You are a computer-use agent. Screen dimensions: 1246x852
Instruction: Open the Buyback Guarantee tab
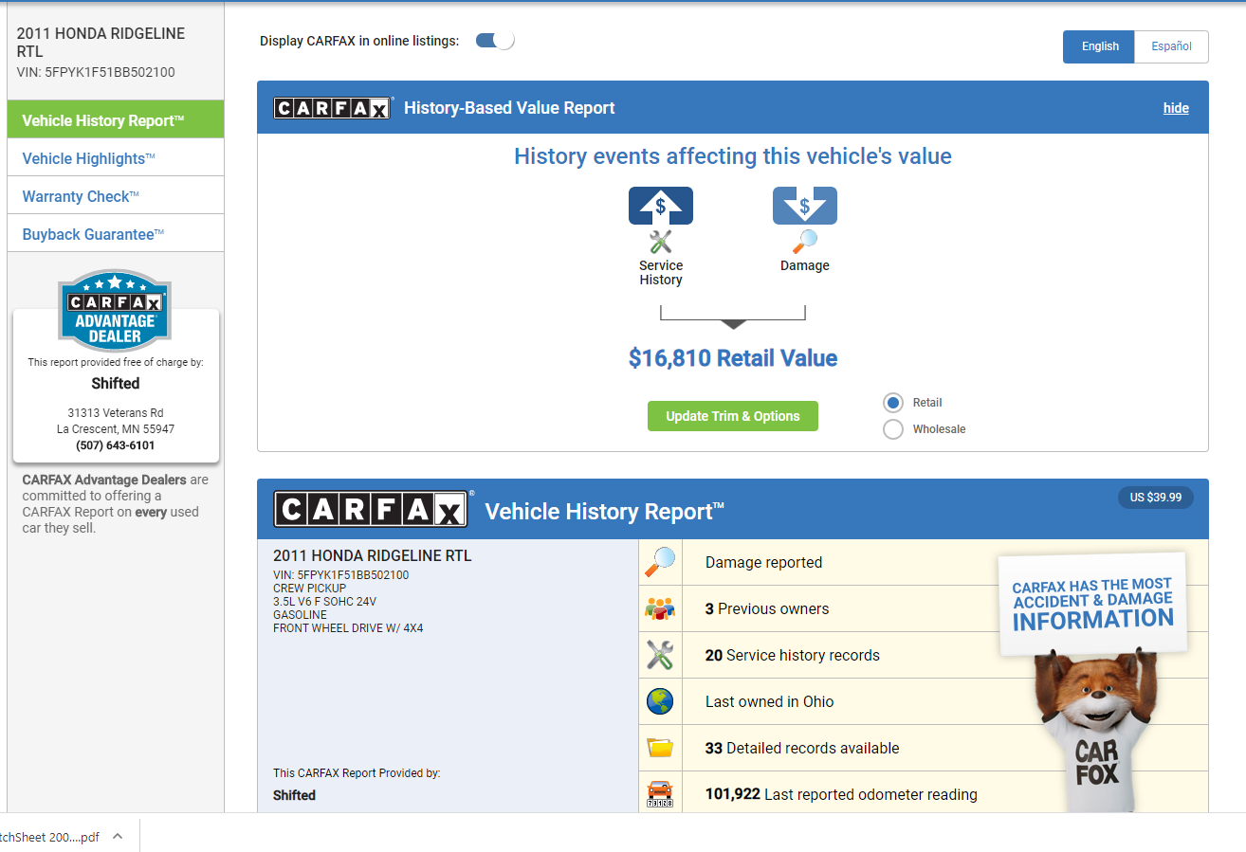(116, 234)
